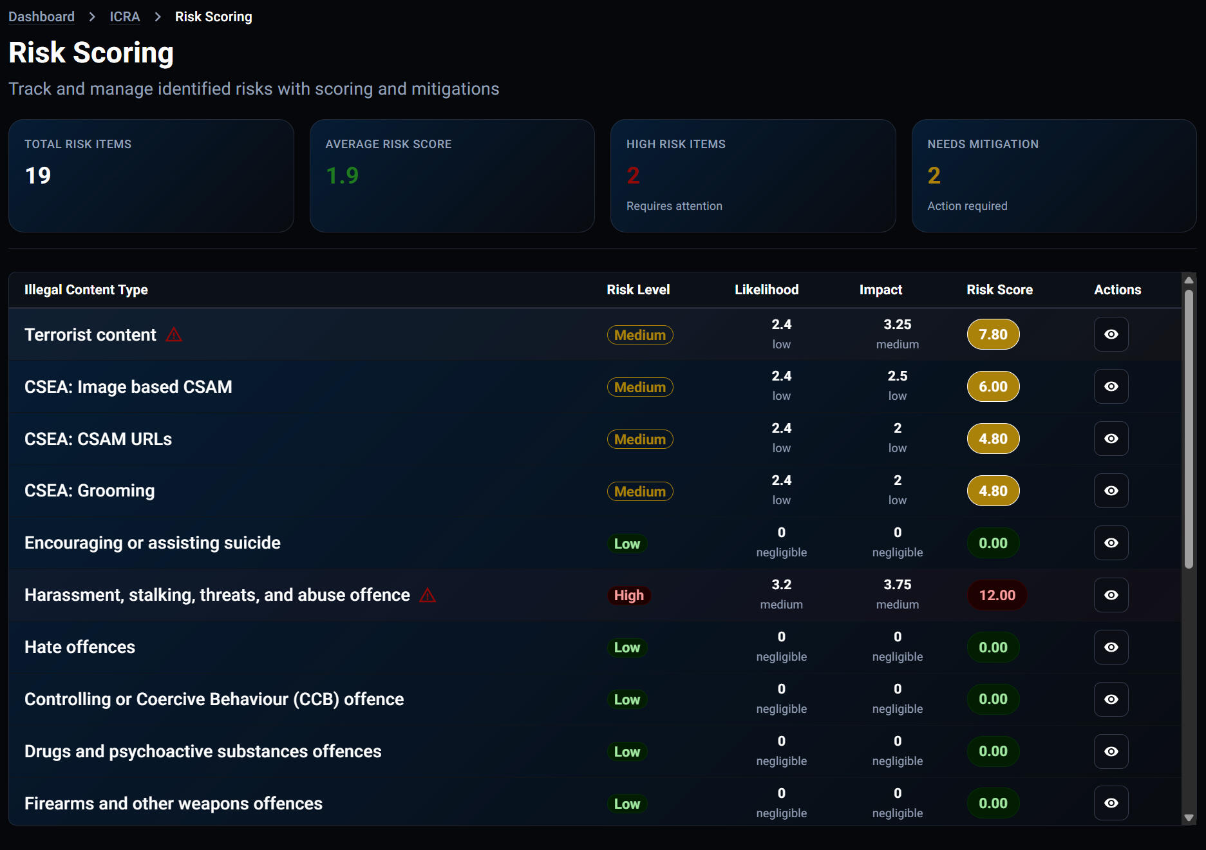Click the Illegal Content Type column header
The image size is (1206, 850).
86,290
